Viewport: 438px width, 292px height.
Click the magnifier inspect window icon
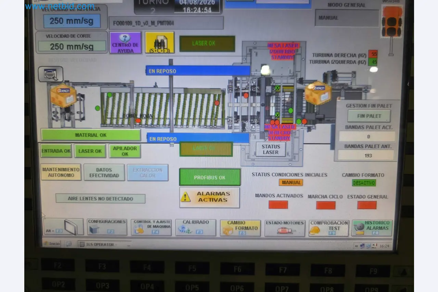[x=50, y=74]
